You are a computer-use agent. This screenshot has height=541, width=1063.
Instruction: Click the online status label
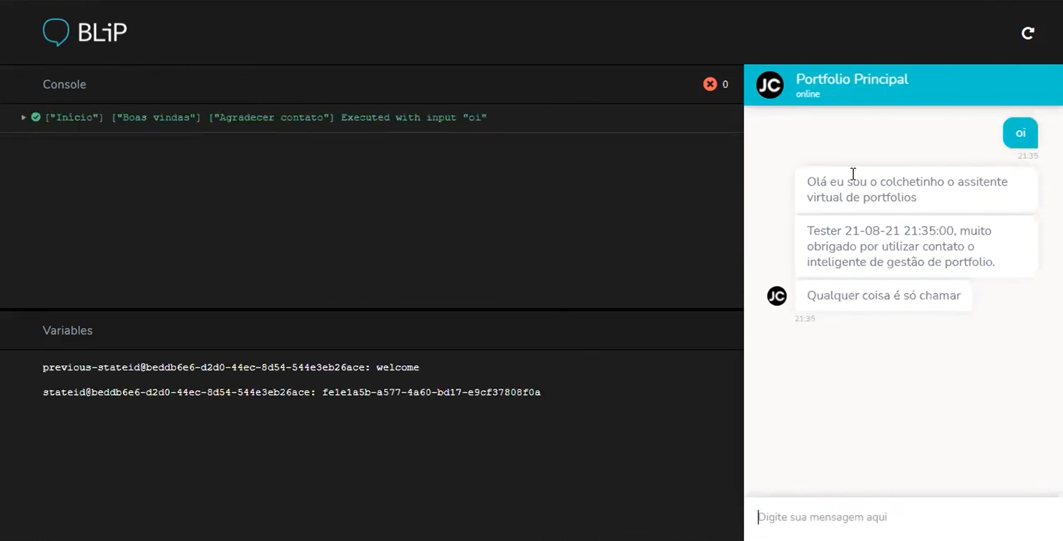808,94
